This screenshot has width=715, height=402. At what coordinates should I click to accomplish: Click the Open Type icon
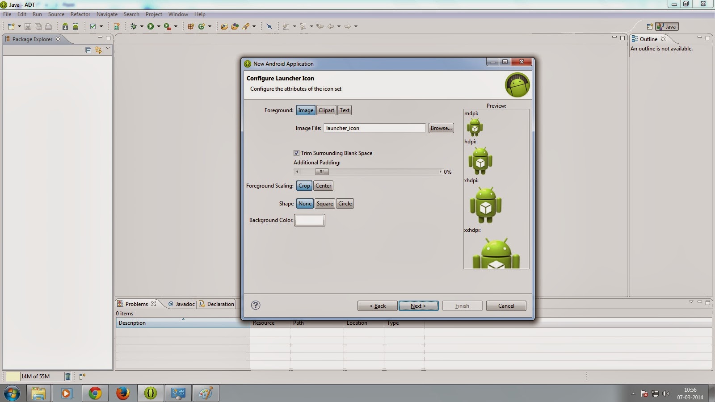coord(224,26)
